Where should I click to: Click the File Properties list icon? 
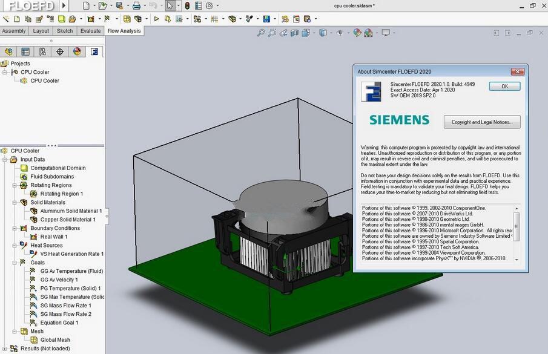[x=199, y=5]
